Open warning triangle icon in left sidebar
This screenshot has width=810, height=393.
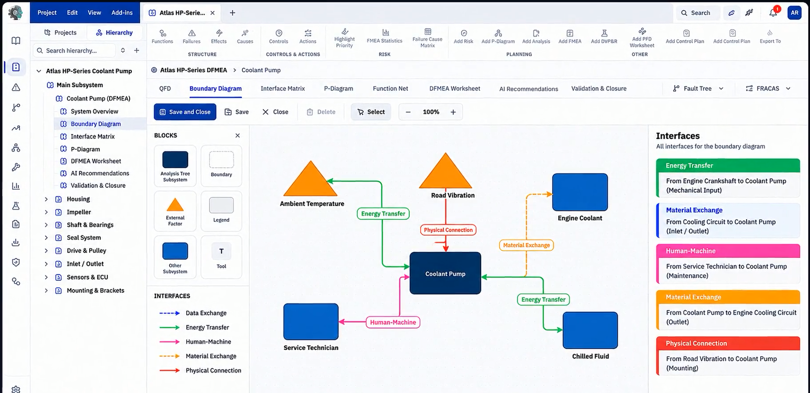(x=16, y=87)
